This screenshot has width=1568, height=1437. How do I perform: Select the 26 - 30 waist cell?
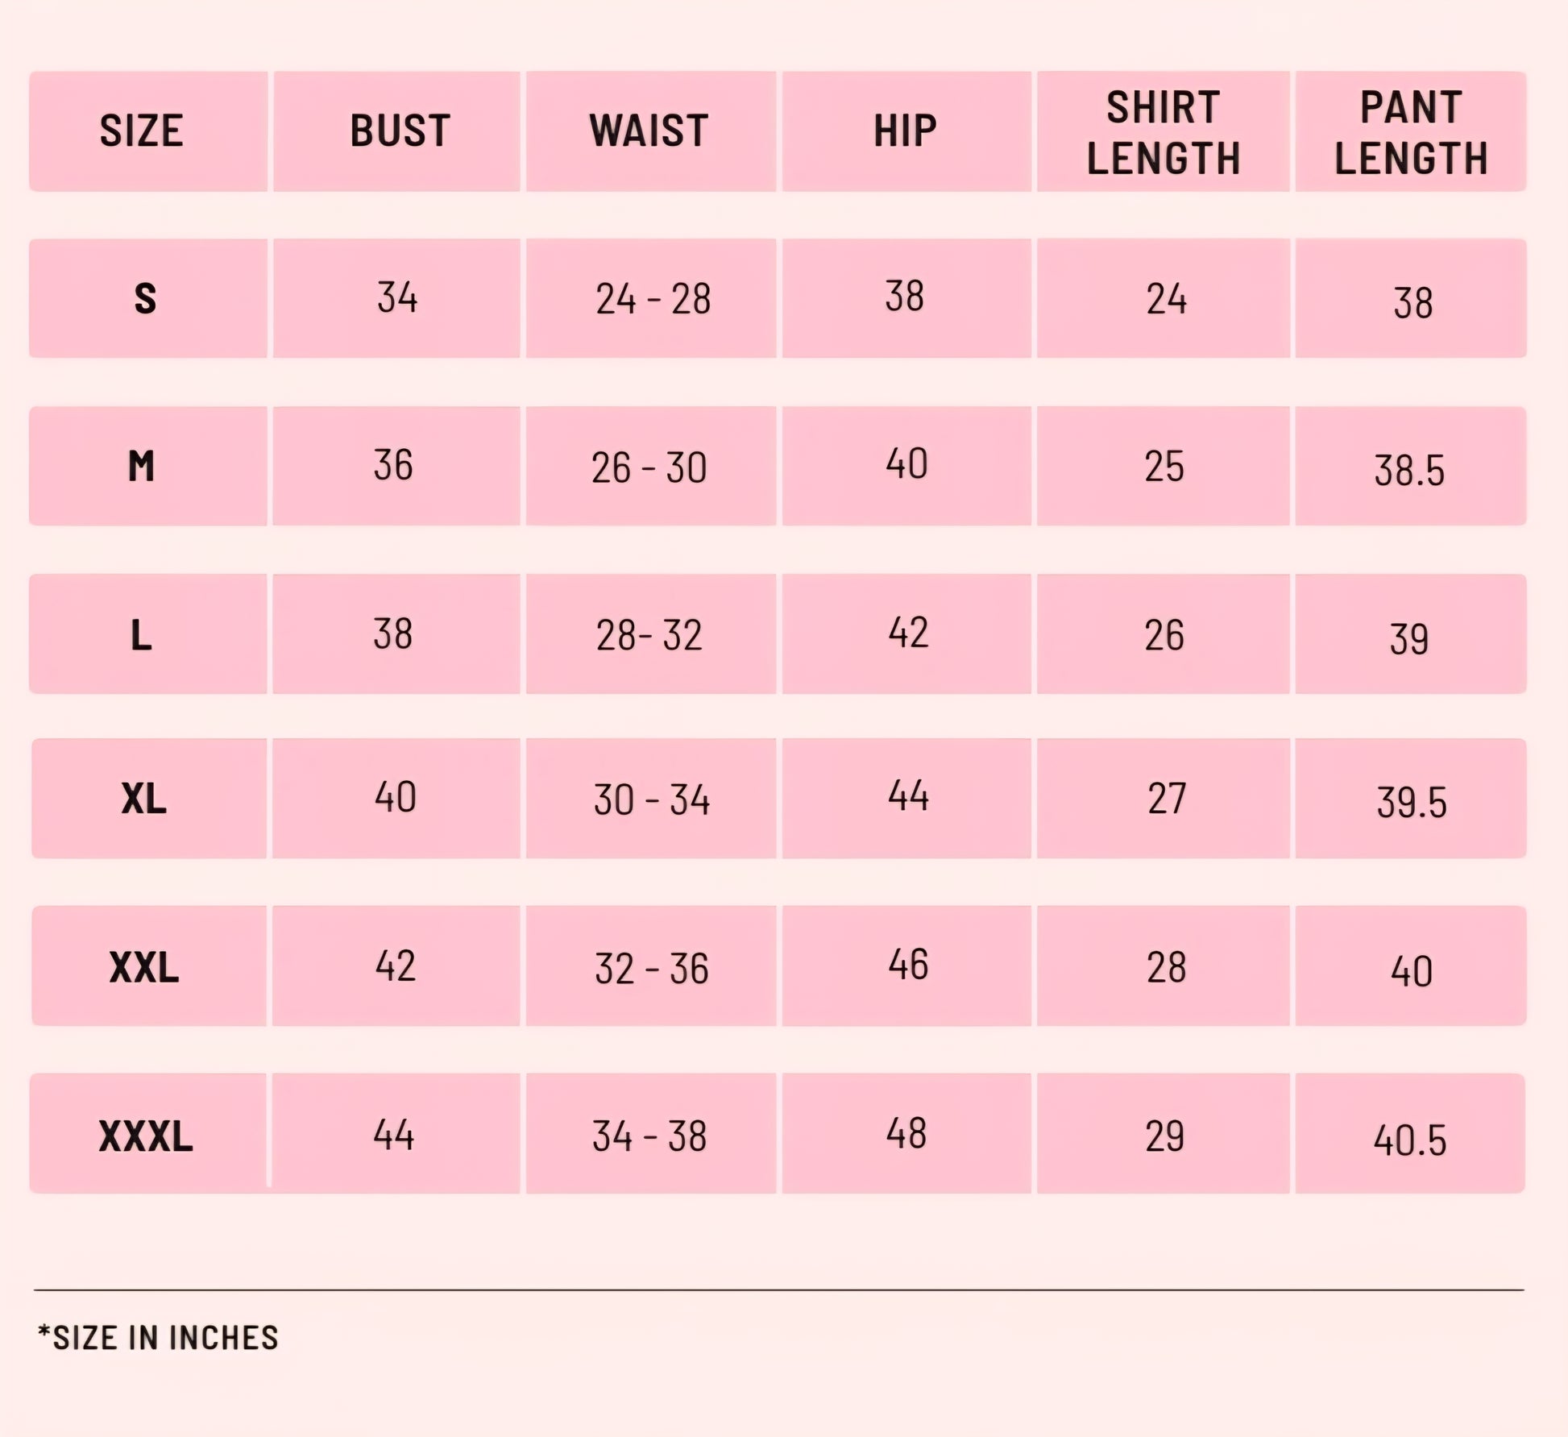tap(651, 466)
